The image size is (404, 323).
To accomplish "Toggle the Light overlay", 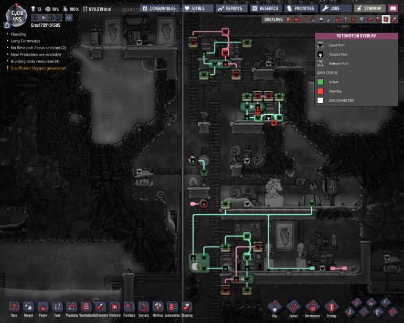I will [321, 19].
